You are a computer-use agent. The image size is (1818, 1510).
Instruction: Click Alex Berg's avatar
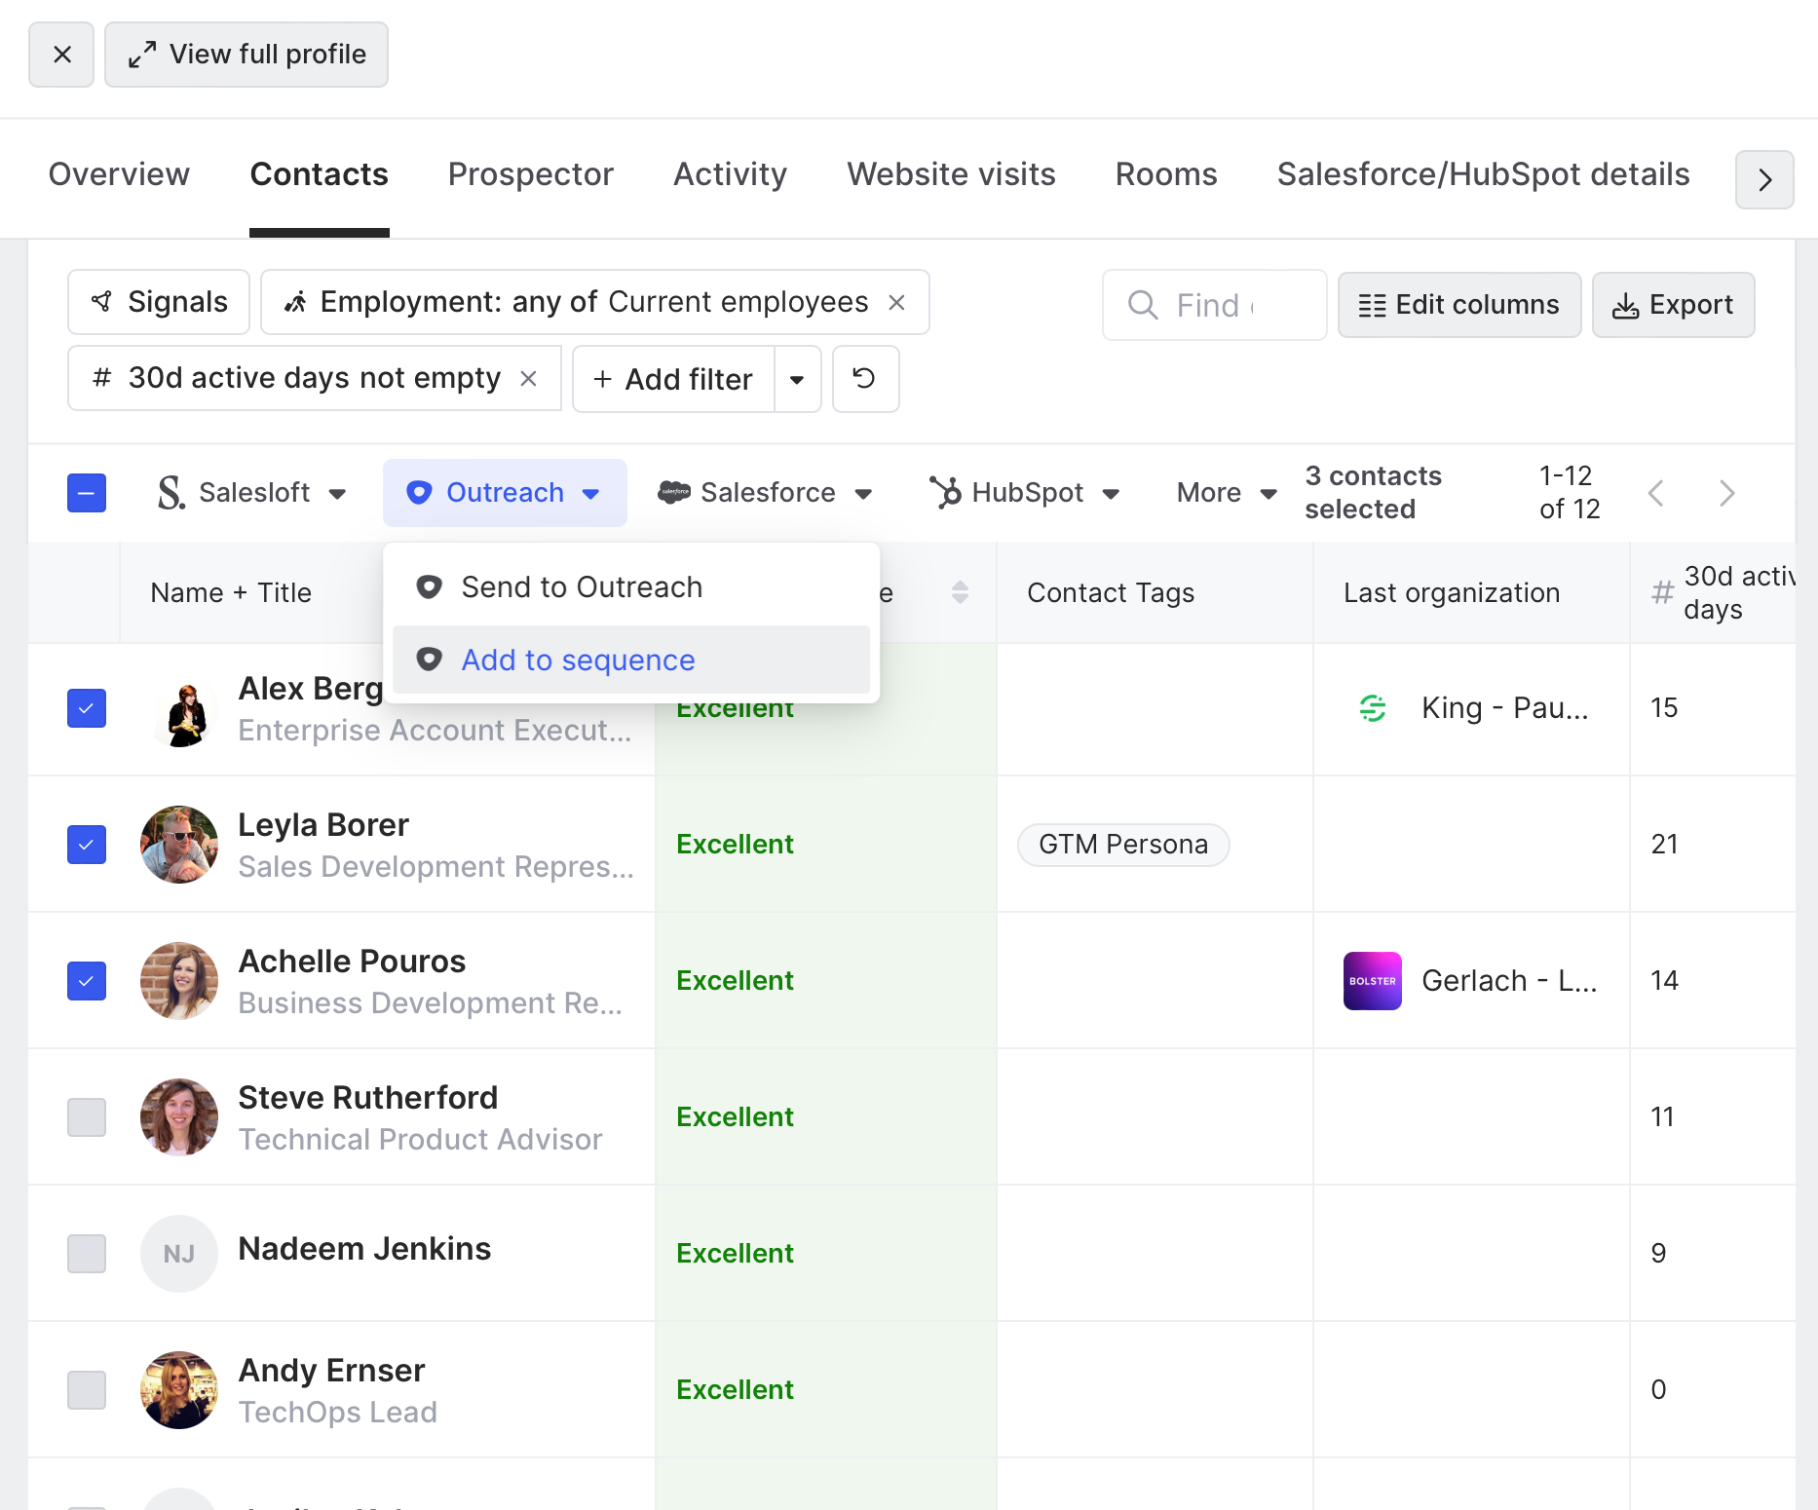[x=179, y=708]
